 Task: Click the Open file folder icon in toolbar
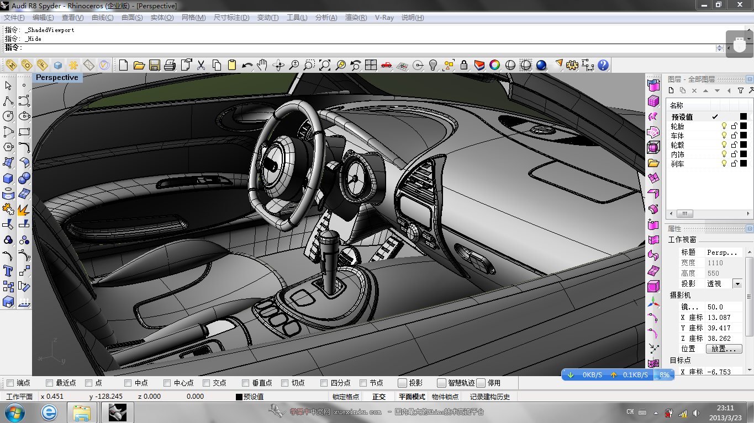point(139,65)
